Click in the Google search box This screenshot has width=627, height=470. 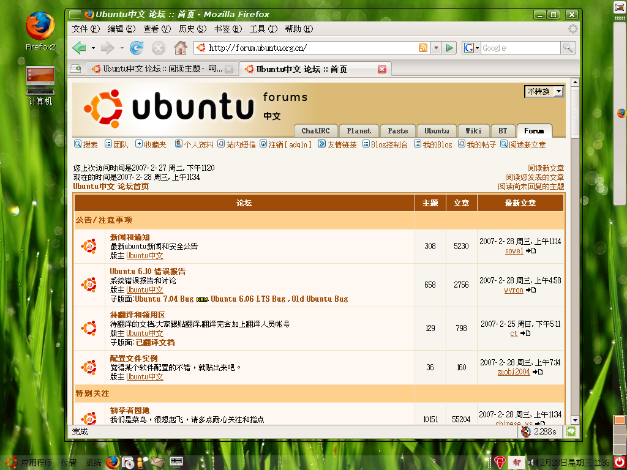[520, 48]
